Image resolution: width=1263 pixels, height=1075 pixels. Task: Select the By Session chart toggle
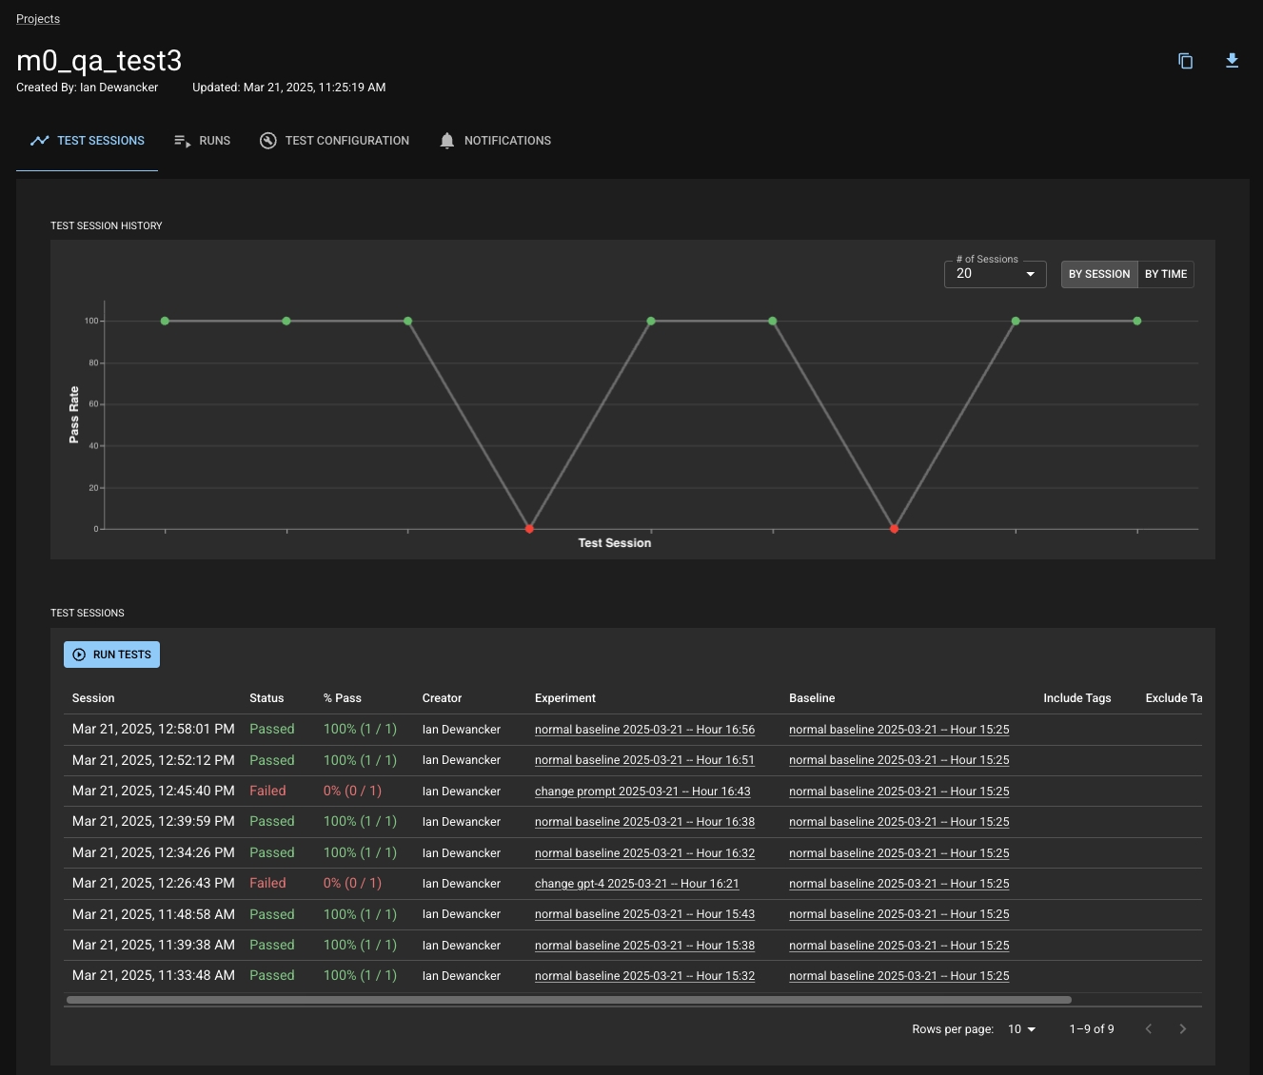[x=1098, y=274]
